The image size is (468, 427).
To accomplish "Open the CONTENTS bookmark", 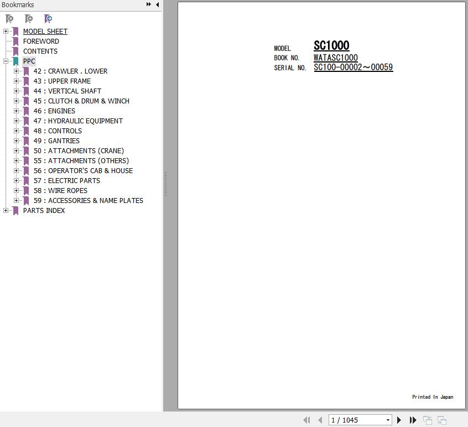I will [x=40, y=51].
